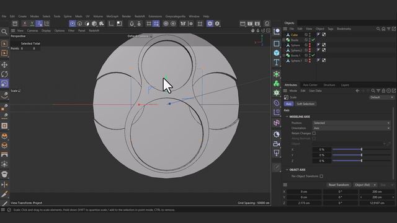This screenshot has width=397, height=223.
Task: Toggle the highlighted Z axis lock button
Action: point(39,24)
